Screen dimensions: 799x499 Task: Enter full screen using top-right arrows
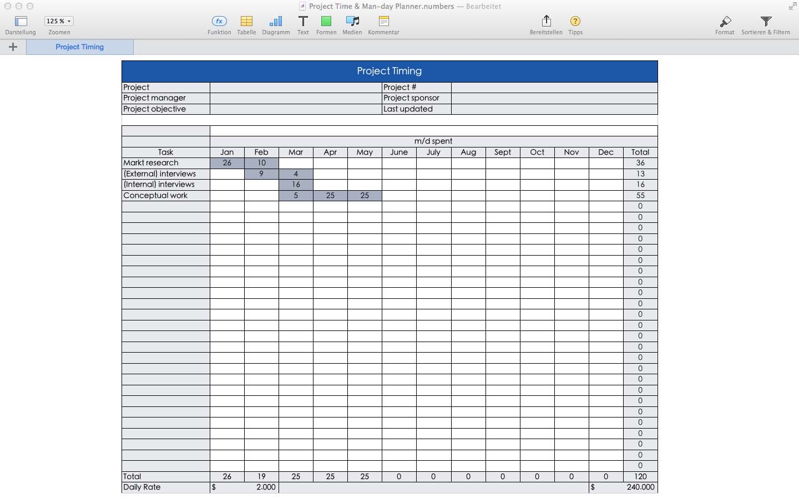pos(792,7)
